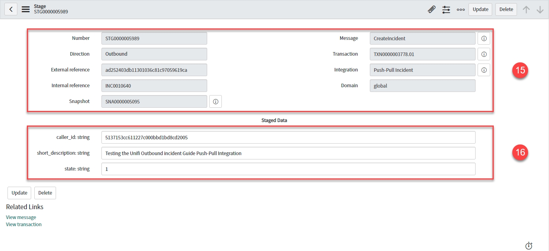Click the back arrow button
549x251 pixels.
[11, 9]
